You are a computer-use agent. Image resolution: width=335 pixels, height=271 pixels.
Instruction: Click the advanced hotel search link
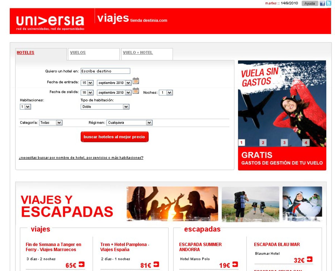tap(81, 158)
